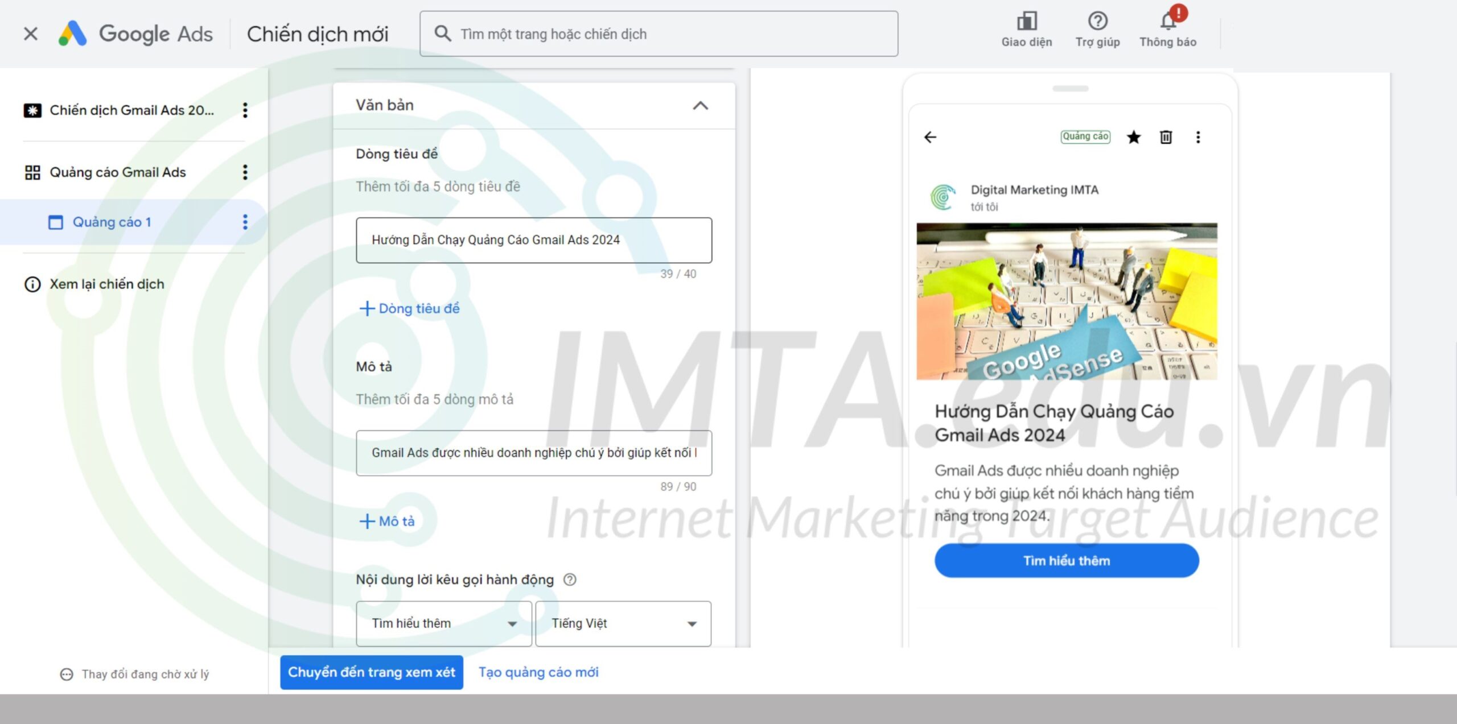Click Tìm hiểu thêm button in preview
This screenshot has height=724, width=1457.
tap(1067, 561)
